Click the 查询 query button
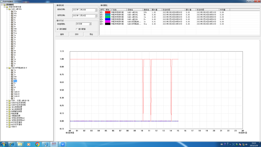 pos(62,34)
